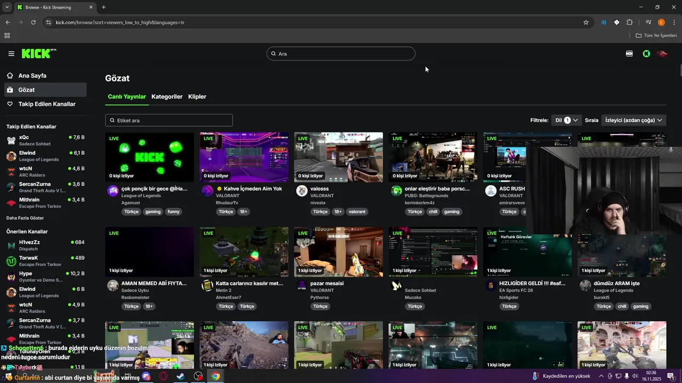
Task: Expand Daha Fazla Göster
Action: pos(25,218)
